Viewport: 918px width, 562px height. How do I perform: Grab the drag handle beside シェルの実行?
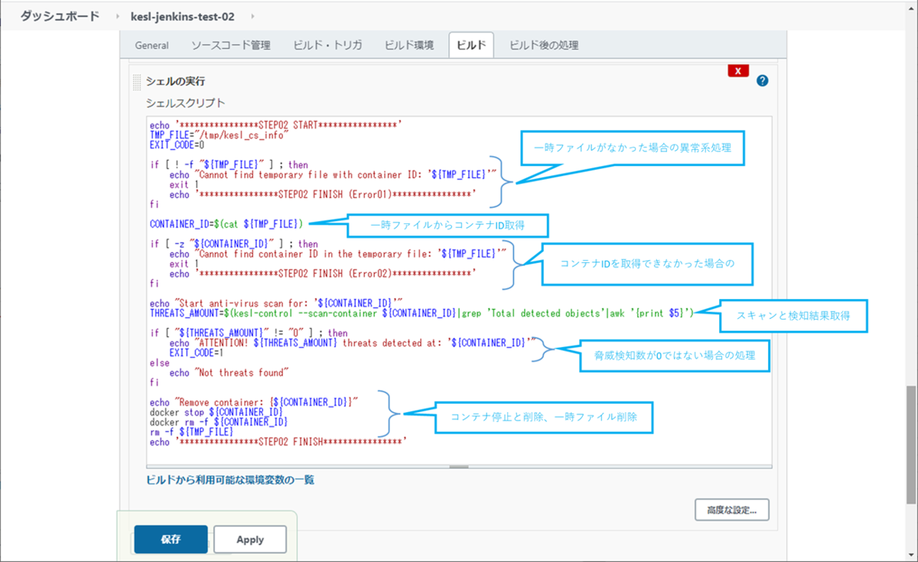[x=137, y=81]
